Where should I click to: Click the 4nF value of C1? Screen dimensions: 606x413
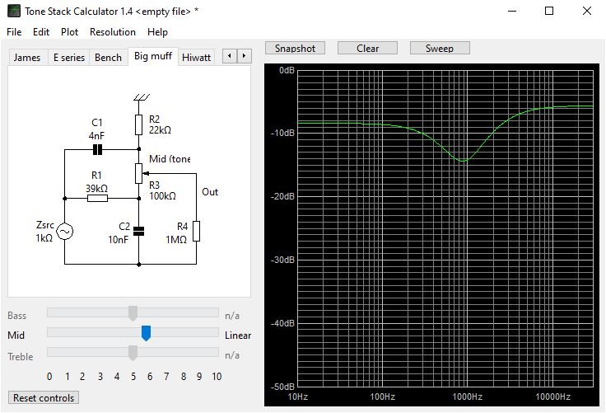point(96,136)
